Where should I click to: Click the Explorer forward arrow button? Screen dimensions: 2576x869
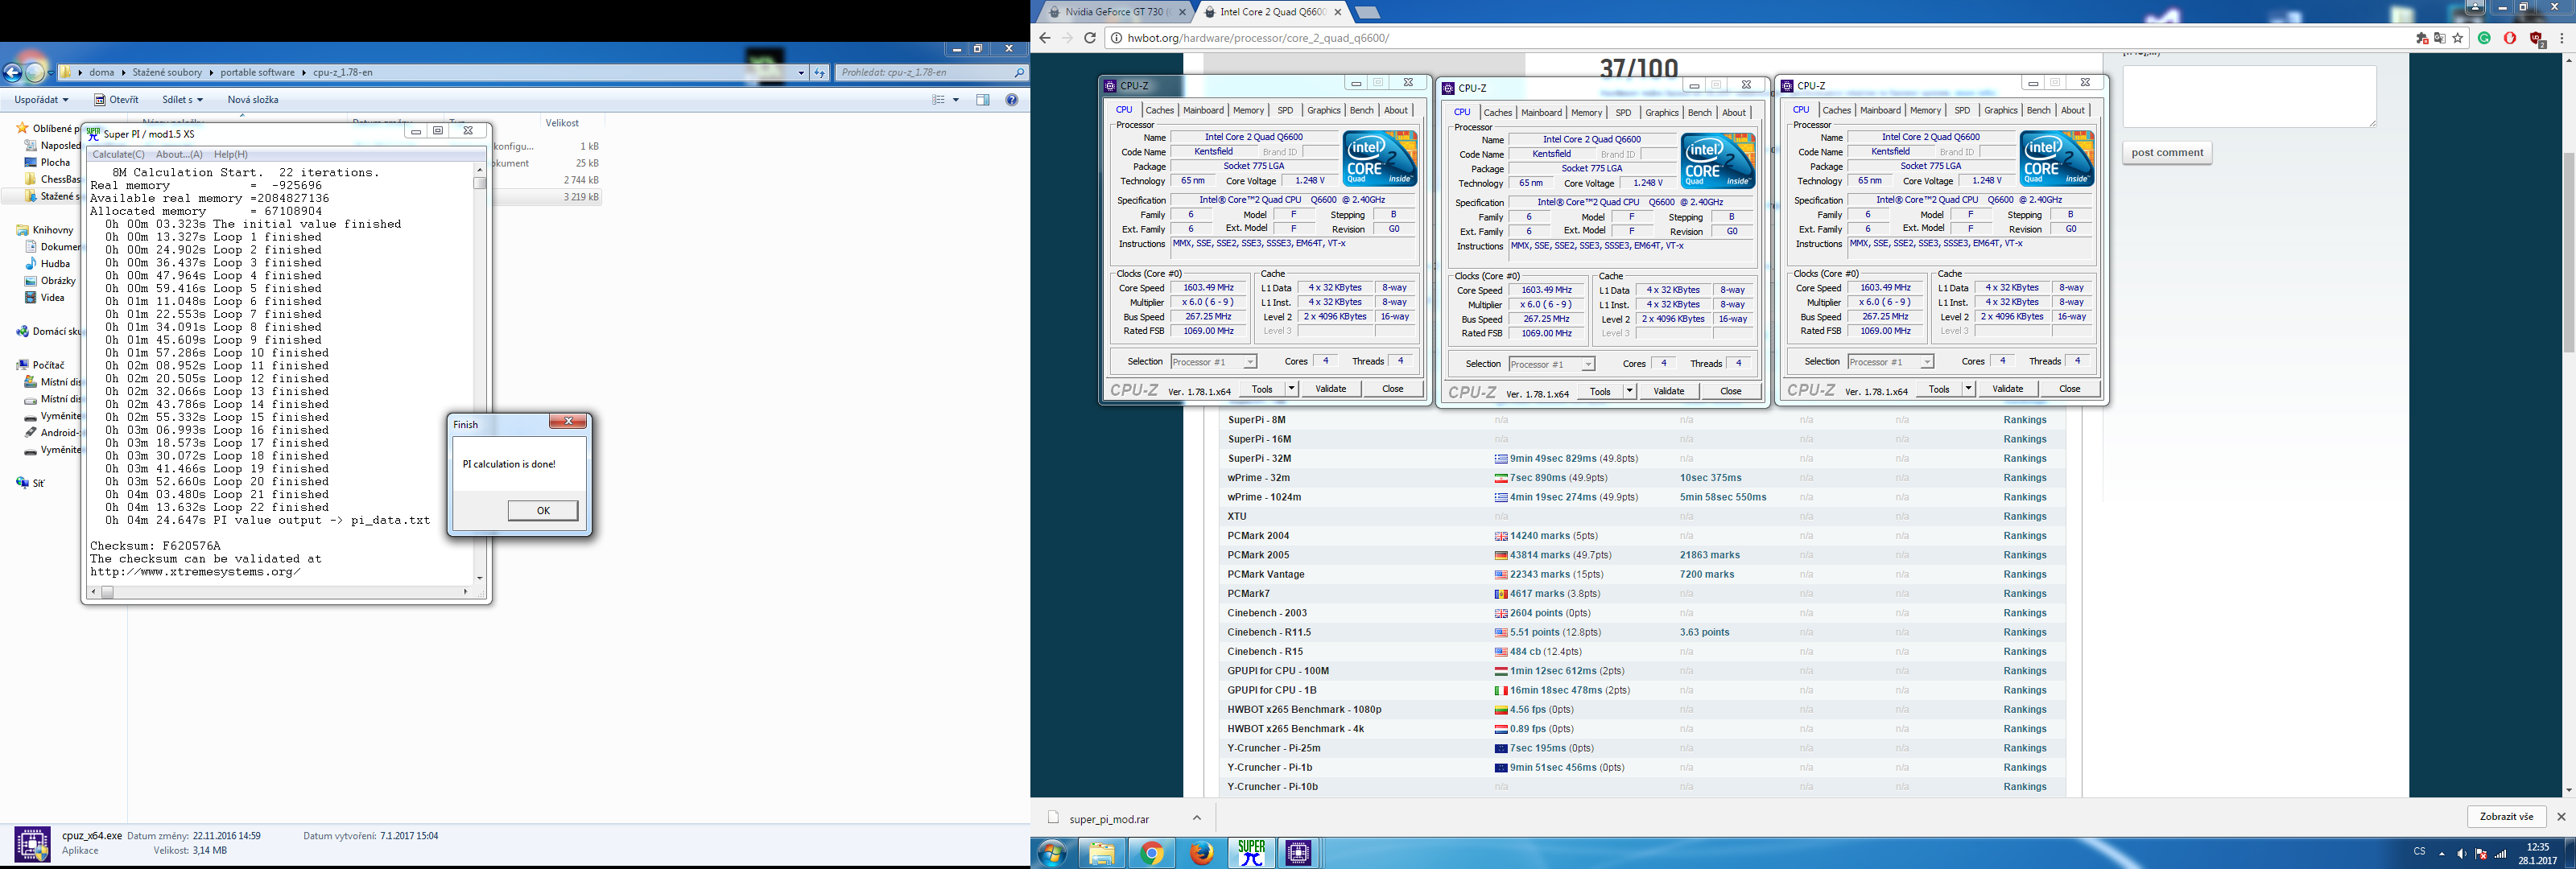pos(35,72)
